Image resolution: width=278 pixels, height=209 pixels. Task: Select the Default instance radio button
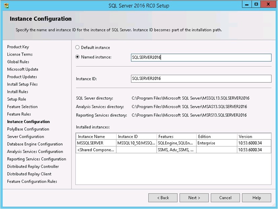point(77,47)
